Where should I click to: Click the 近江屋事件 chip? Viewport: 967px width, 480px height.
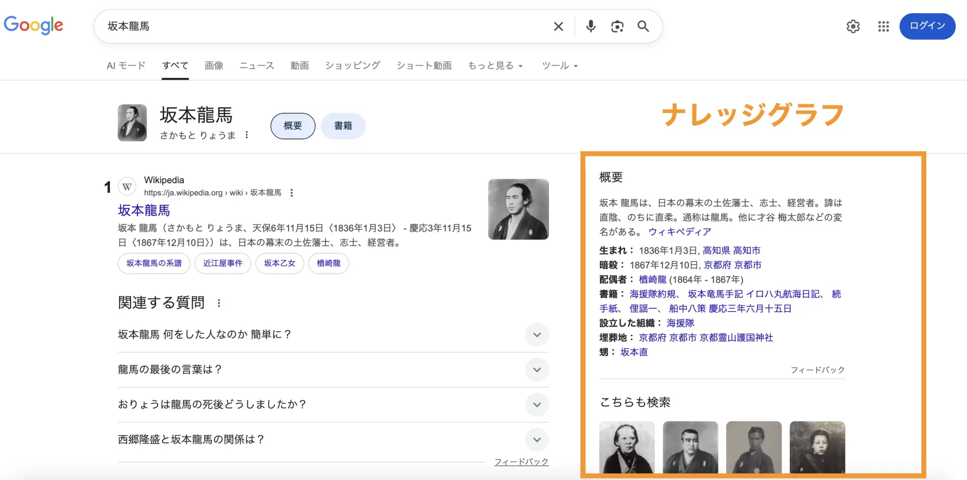223,263
